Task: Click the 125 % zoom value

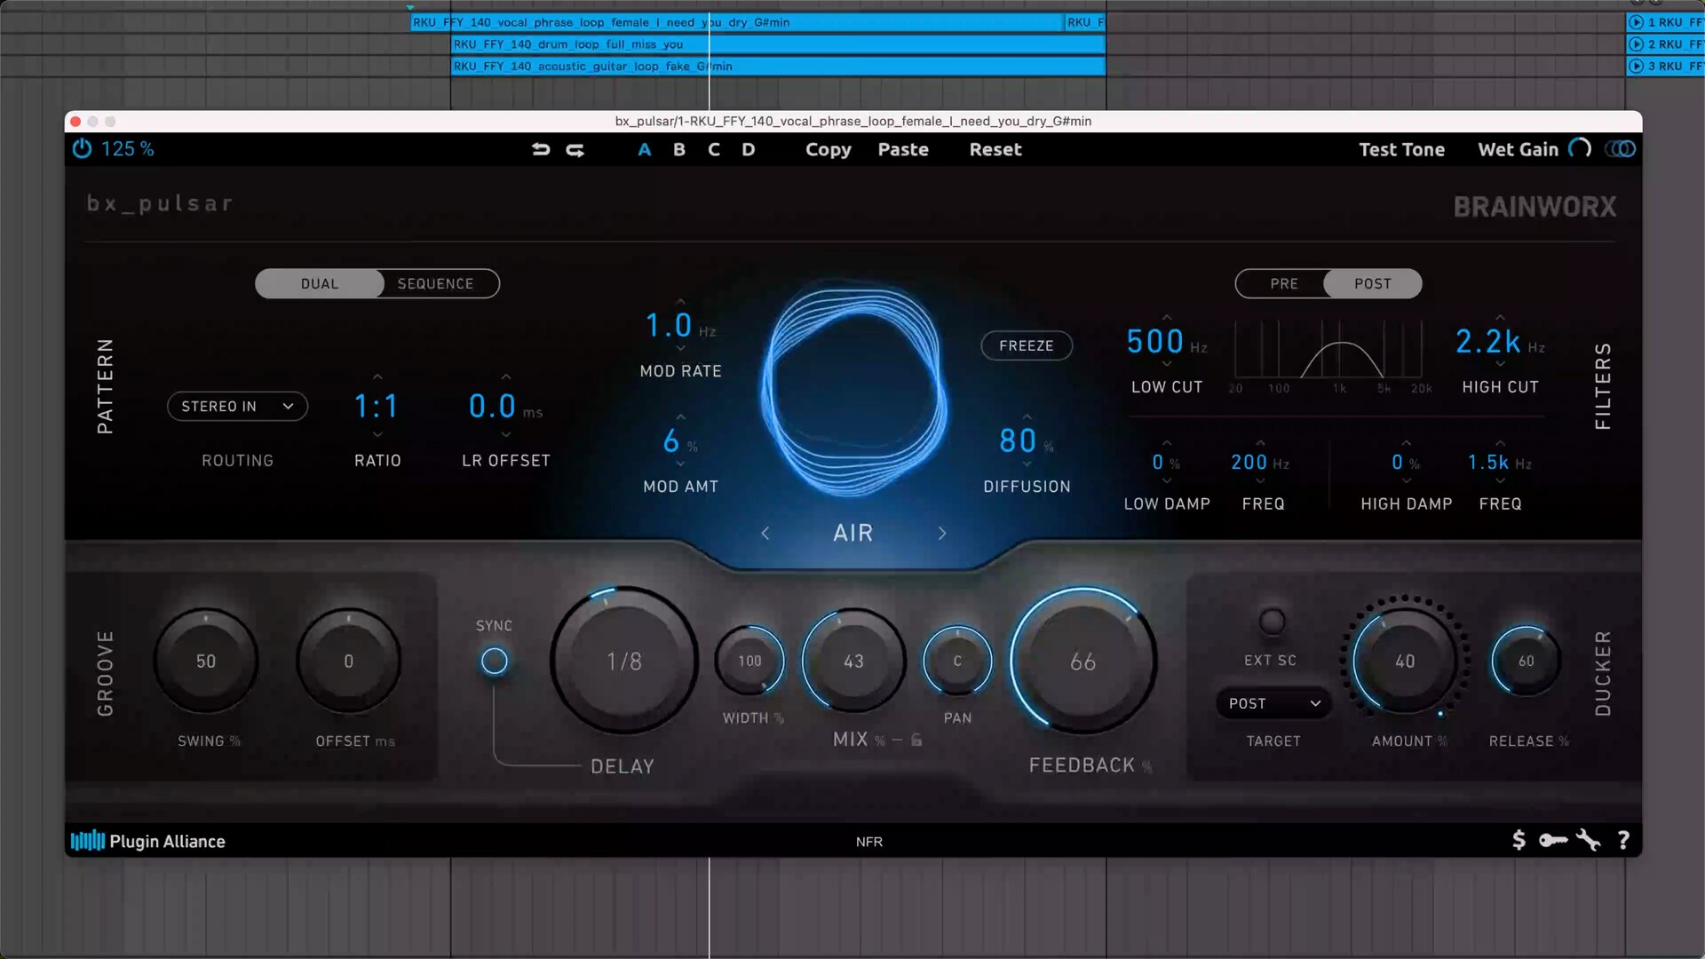Action: pos(128,149)
